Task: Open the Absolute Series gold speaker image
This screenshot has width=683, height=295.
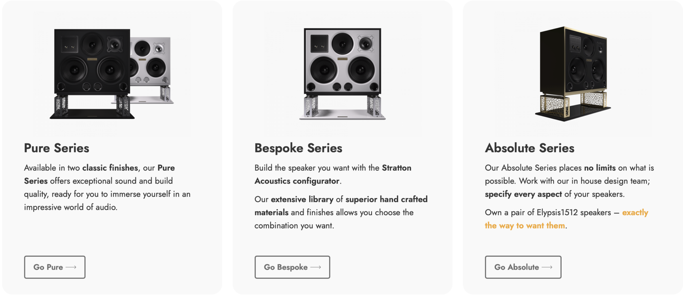Action: pos(573,74)
